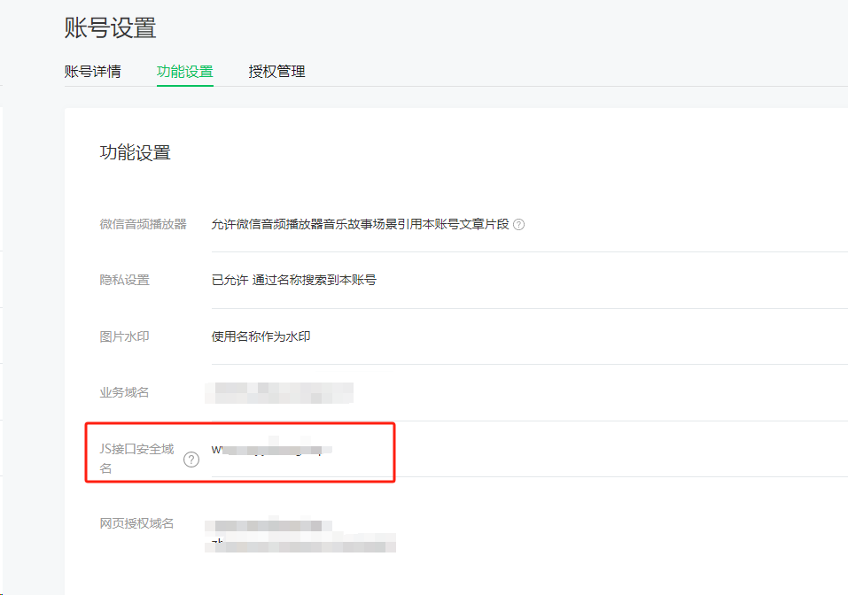The image size is (848, 595).
Task: Click first blurred 网页授权域名 domain line
Action: (269, 525)
